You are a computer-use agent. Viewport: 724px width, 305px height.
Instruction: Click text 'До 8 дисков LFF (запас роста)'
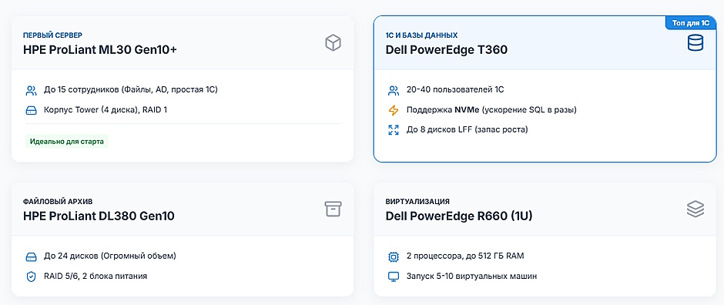click(467, 129)
